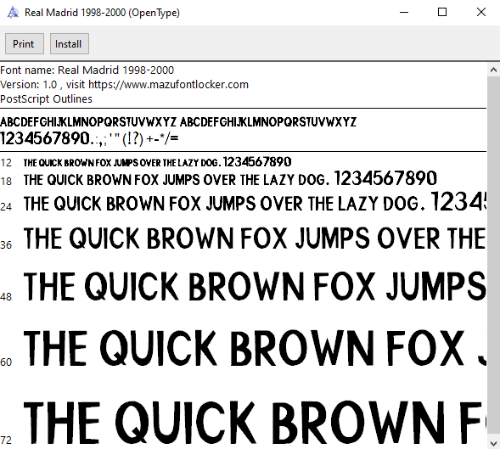Click the Font name line

point(87,70)
